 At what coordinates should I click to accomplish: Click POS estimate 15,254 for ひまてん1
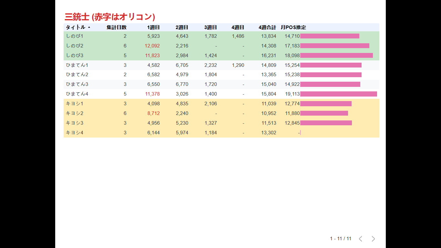click(x=292, y=65)
